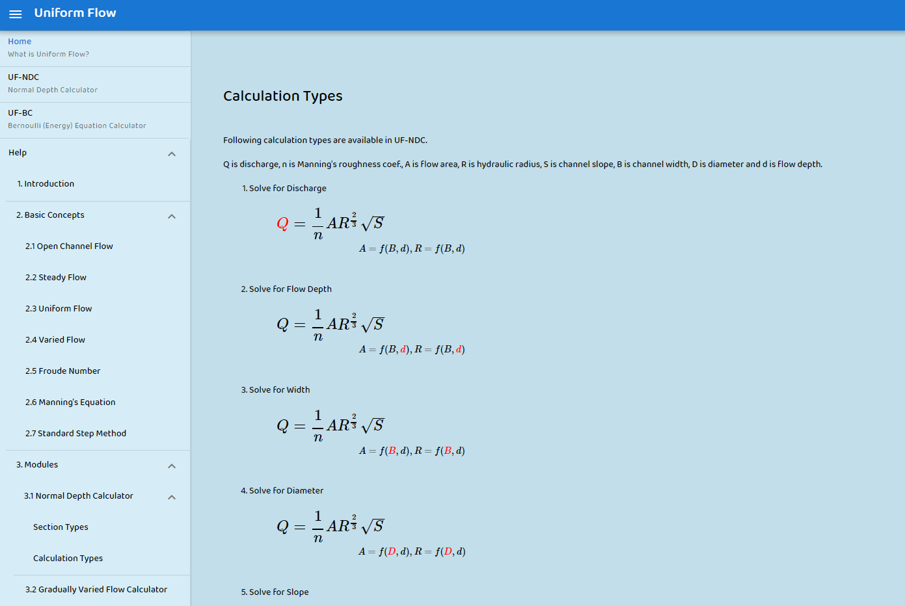Click the variable definitions sentence starting 'Q is discharge'
The height and width of the screenshot is (606, 905).
522,165
